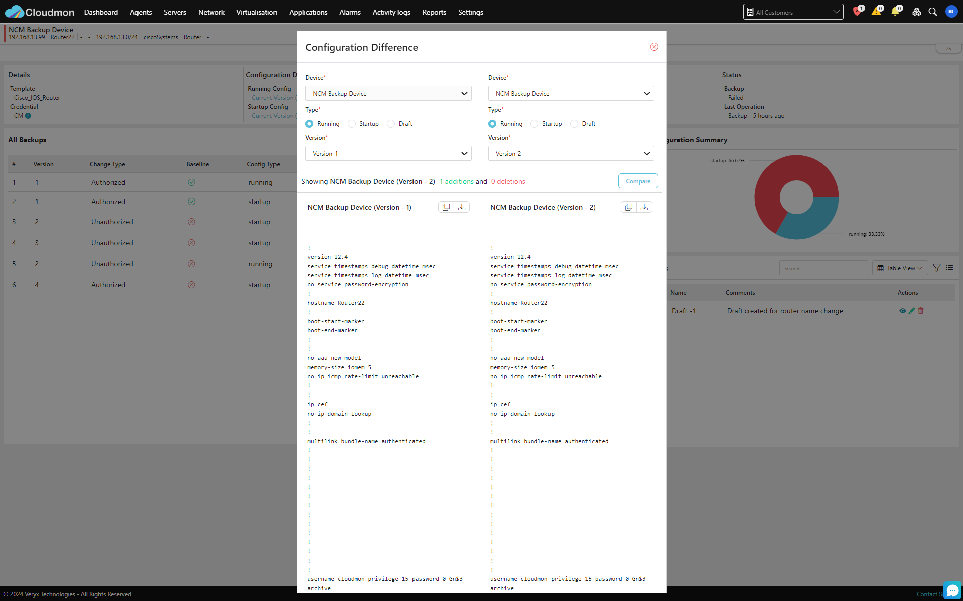This screenshot has width=963, height=601.
Task: Open the Version-2 dropdown
Action: (571, 153)
